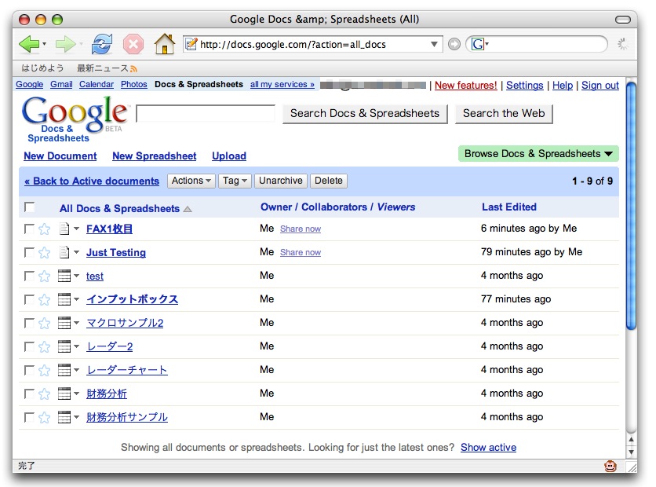Open Calendar from the top services bar
Image resolution: width=656 pixels, height=487 pixels.
[x=97, y=85]
